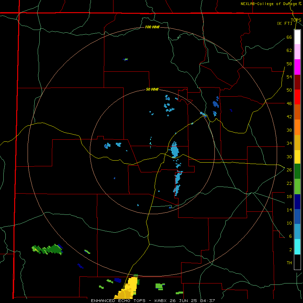Click the black TH legend swatch

point(297,262)
